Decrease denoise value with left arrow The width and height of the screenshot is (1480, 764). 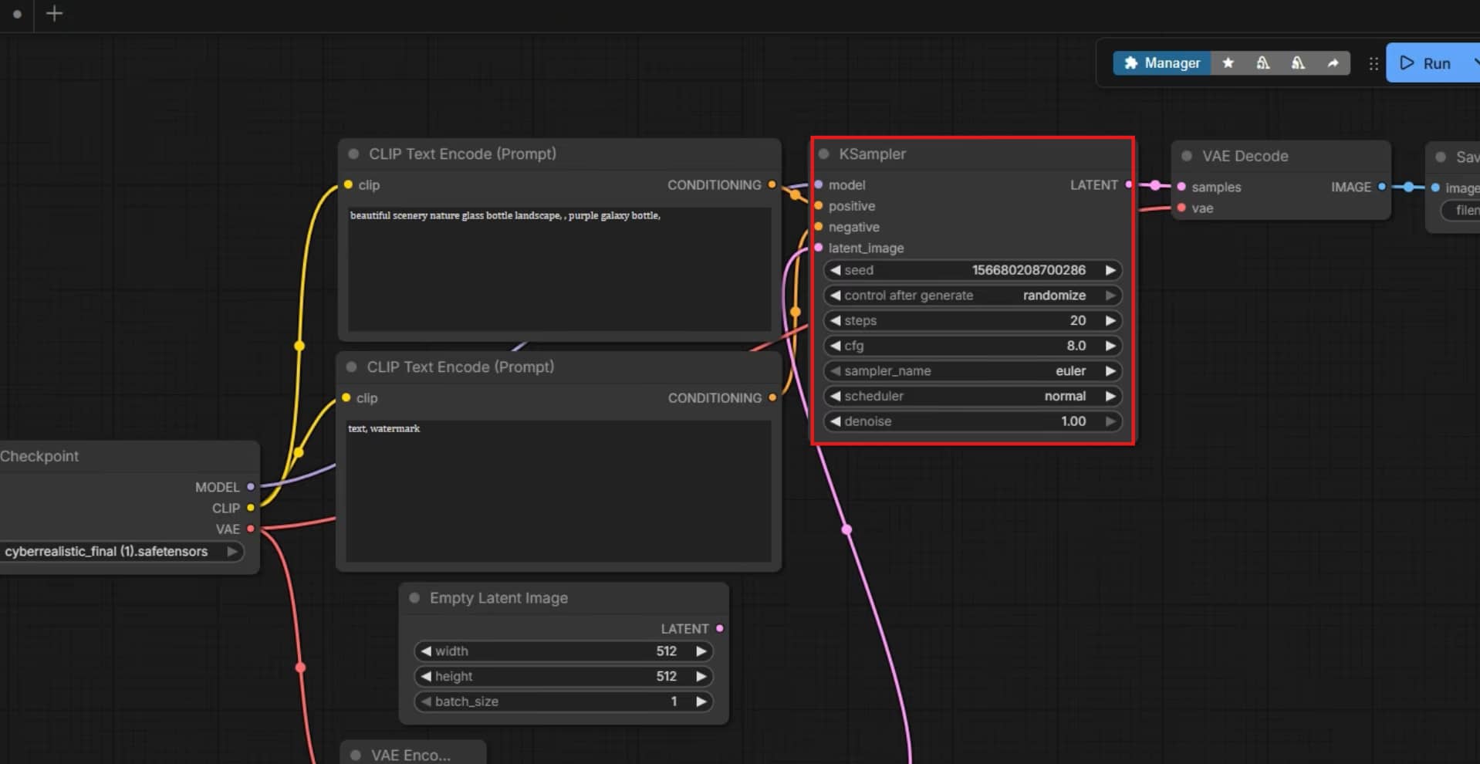(835, 421)
